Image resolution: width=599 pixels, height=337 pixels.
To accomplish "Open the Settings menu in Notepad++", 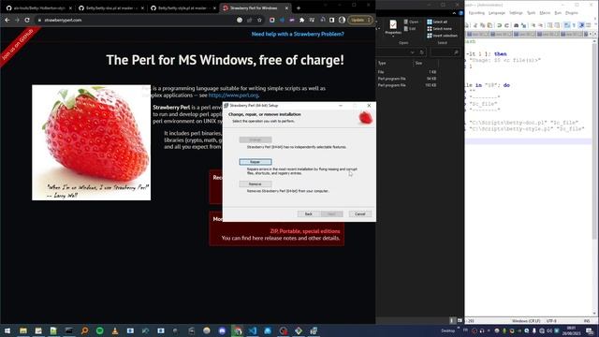I will [516, 13].
